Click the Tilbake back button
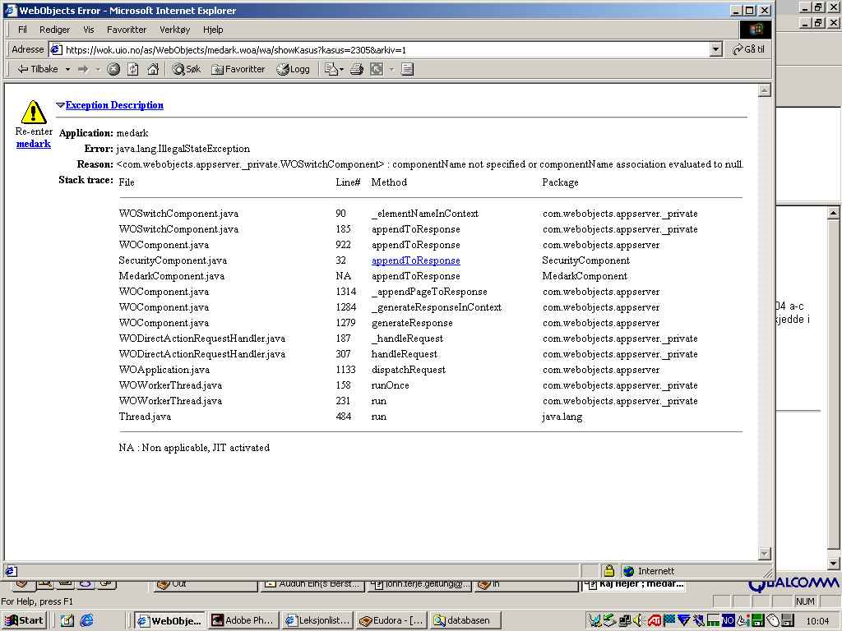The height and width of the screenshot is (631, 842). coord(38,70)
